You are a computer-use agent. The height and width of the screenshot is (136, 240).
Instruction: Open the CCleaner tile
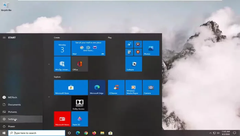tap(116, 87)
